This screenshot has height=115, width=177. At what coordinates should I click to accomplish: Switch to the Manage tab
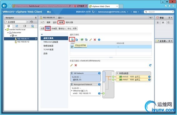61,22
